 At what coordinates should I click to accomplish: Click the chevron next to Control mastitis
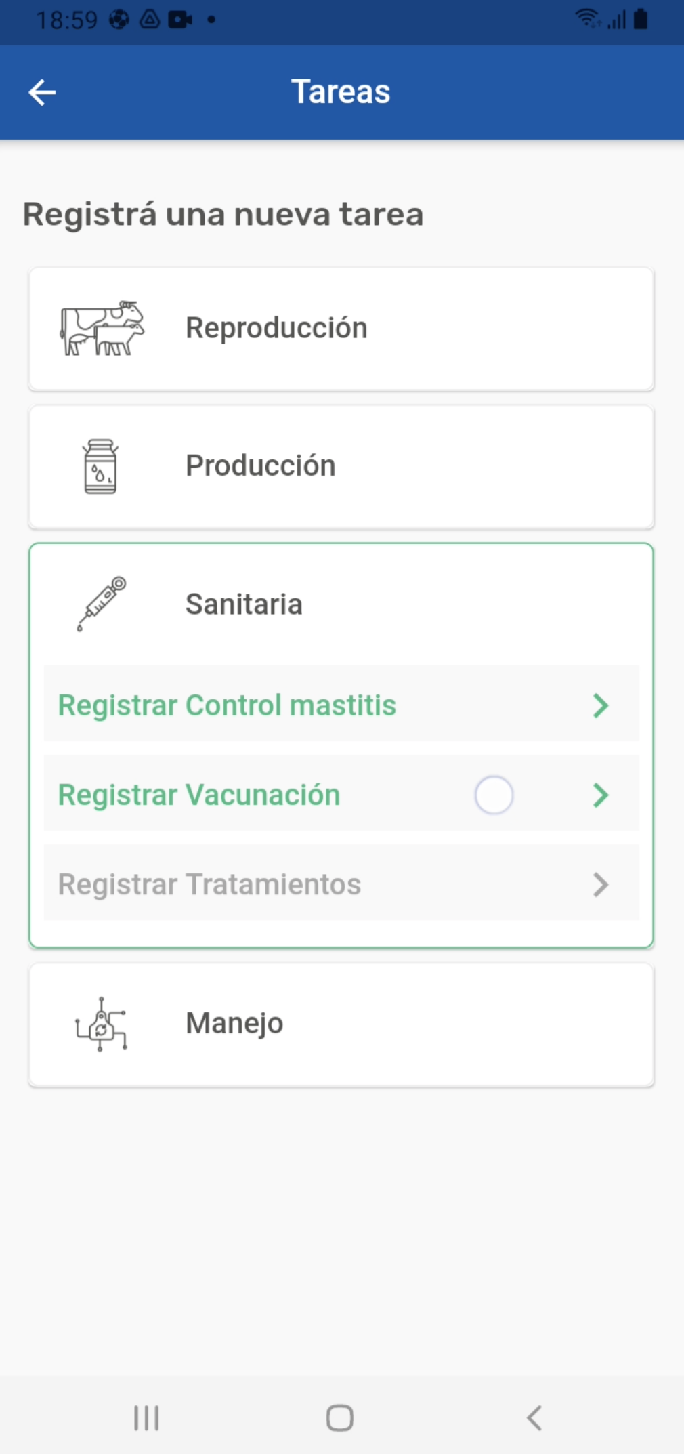coord(600,705)
